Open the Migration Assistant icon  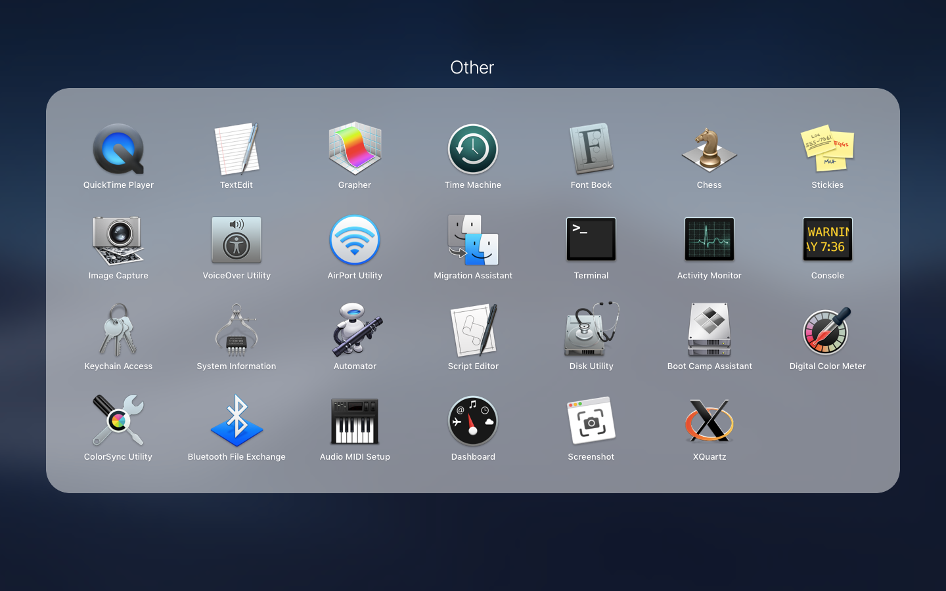tap(473, 240)
